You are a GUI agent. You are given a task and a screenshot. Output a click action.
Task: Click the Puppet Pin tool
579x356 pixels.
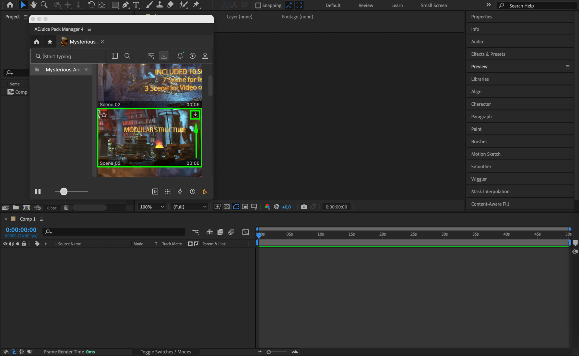[x=196, y=5]
